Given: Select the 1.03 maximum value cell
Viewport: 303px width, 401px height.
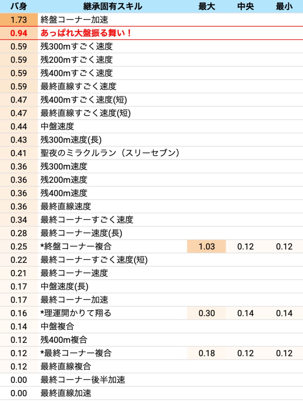Looking at the screenshot, I should coord(206,246).
